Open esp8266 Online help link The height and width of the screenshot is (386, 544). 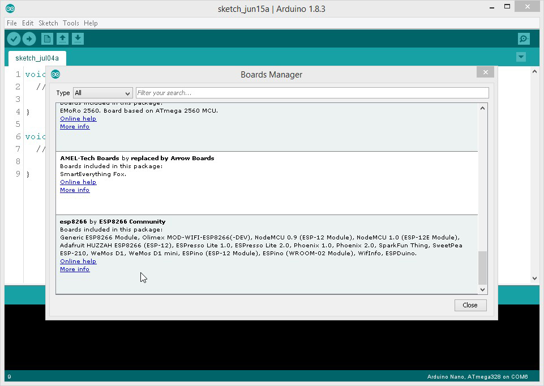click(x=78, y=261)
